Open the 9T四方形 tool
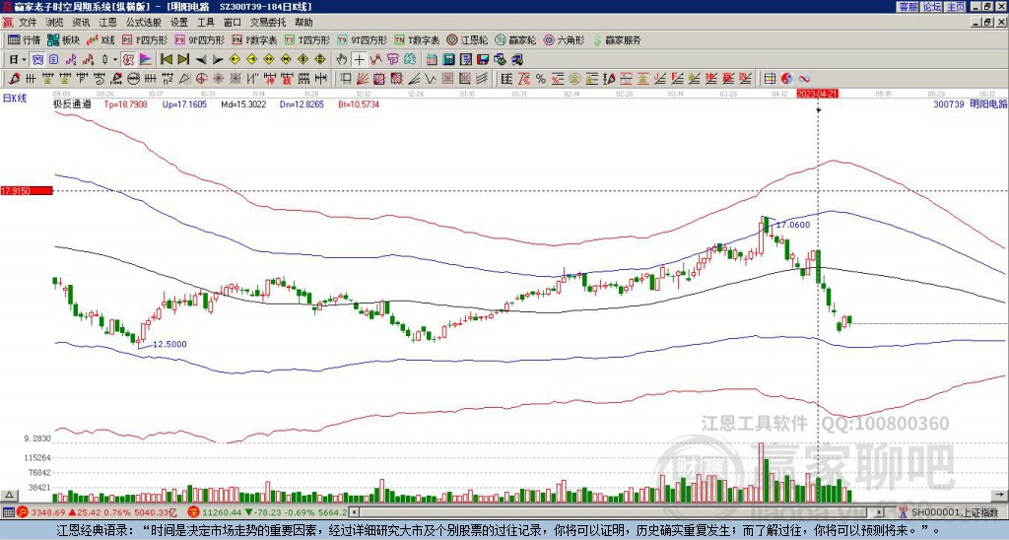This screenshot has width=1009, height=540. 363,39
